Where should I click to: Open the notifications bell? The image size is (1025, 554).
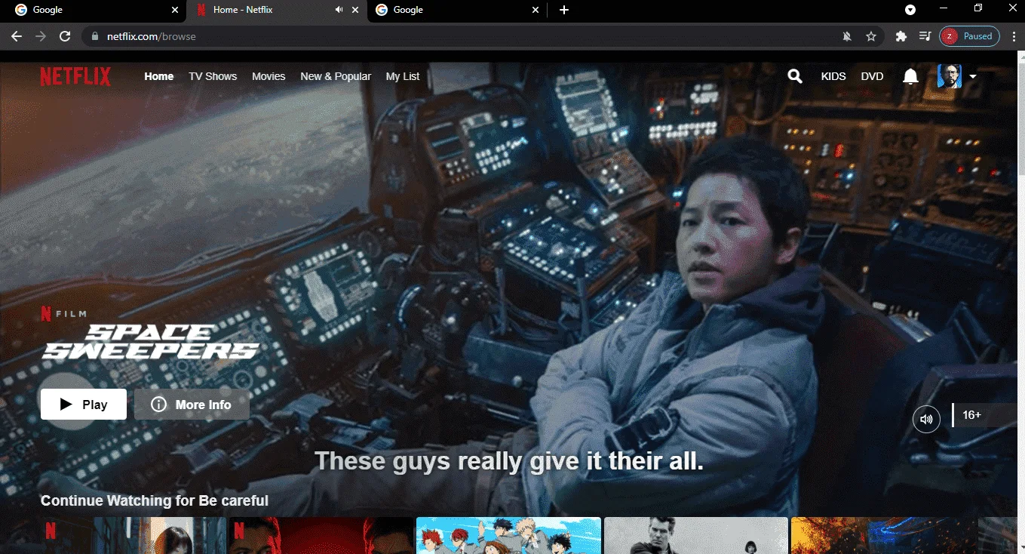910,76
